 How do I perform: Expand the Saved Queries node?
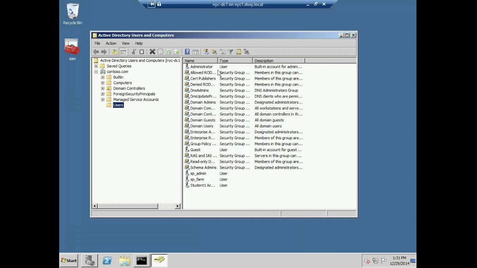click(96, 66)
